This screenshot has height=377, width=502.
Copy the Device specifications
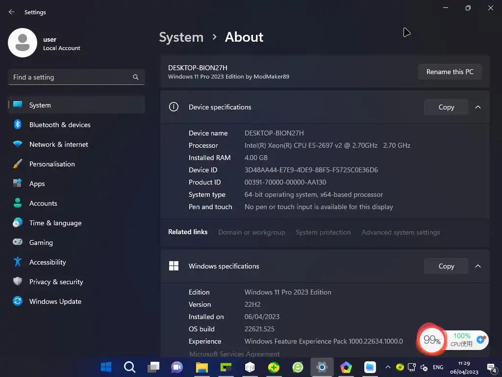click(x=446, y=107)
